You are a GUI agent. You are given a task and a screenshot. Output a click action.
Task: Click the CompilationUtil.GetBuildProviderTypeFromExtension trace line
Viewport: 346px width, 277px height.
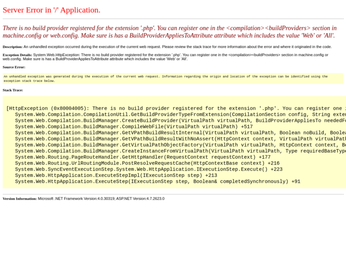(x=181, y=114)
